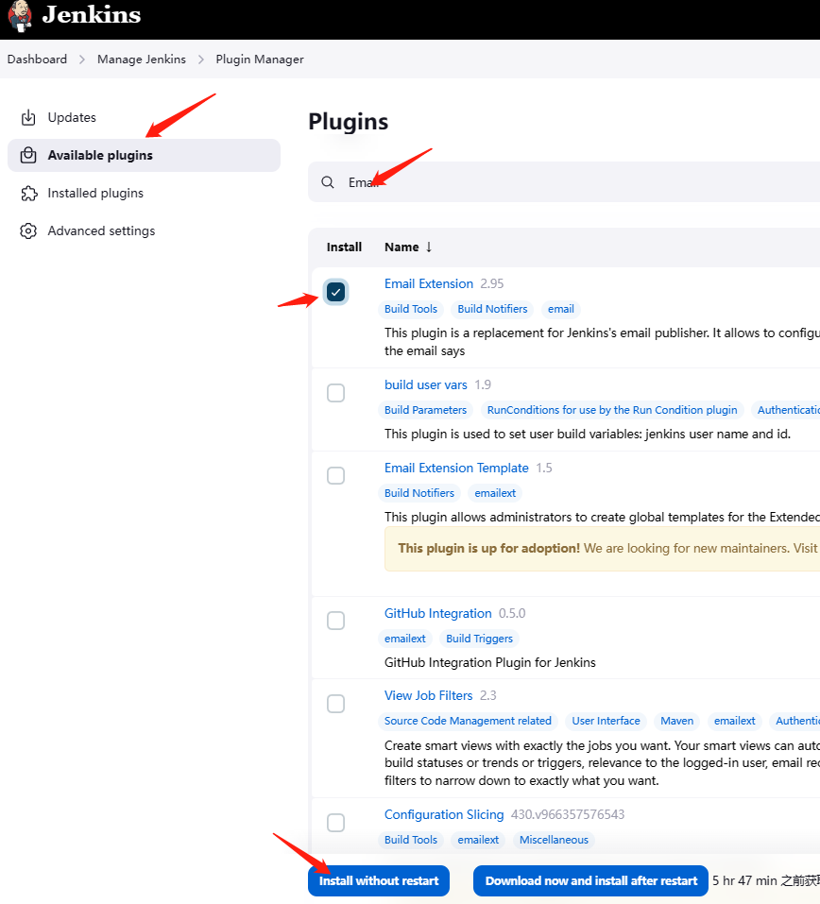Click the Build Triggers tag
Screen dimensions: 820x904
(x=479, y=639)
